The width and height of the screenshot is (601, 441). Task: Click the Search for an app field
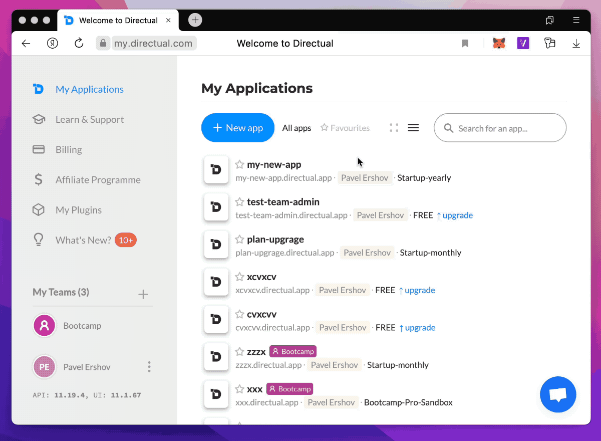coord(500,128)
